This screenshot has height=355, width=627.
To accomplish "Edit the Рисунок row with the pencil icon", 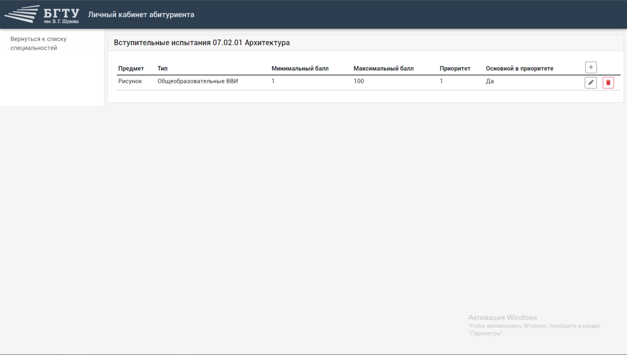I will click(x=591, y=83).
